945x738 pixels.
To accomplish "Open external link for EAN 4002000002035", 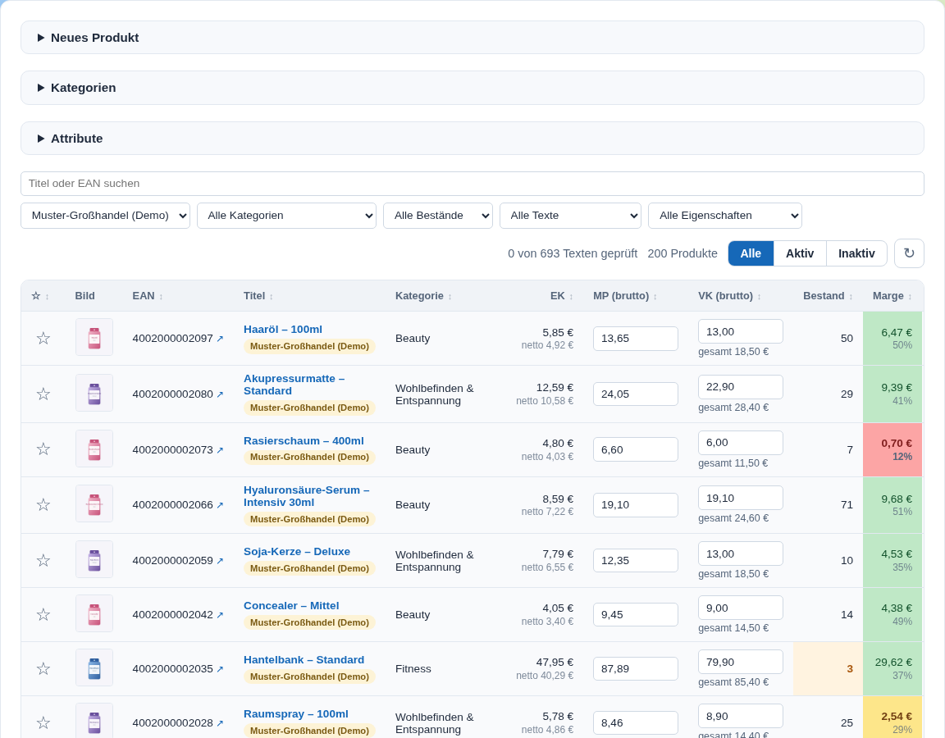I will pyautogui.click(x=220, y=669).
